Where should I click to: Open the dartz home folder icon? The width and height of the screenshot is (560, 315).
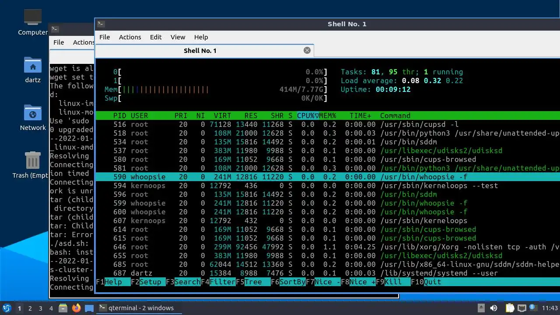(x=33, y=70)
